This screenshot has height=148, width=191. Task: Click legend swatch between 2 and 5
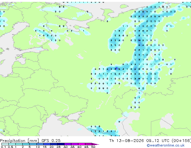26,144
